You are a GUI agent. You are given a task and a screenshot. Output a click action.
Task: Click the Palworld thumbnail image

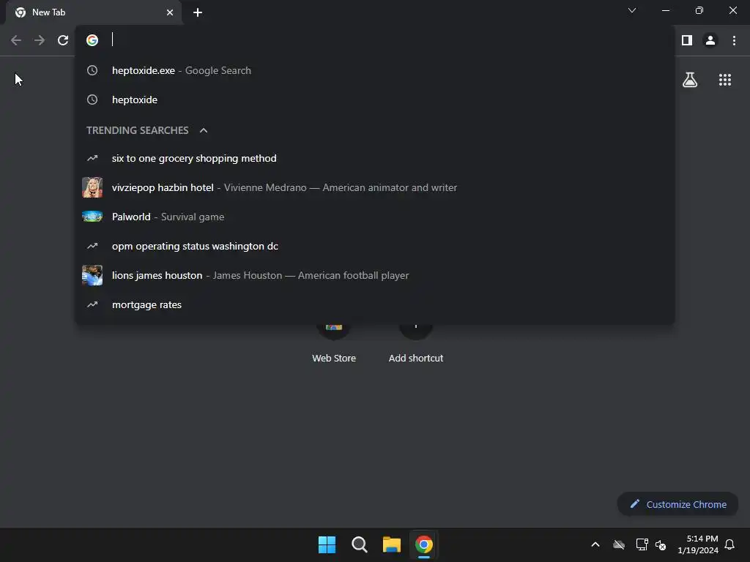tap(92, 217)
